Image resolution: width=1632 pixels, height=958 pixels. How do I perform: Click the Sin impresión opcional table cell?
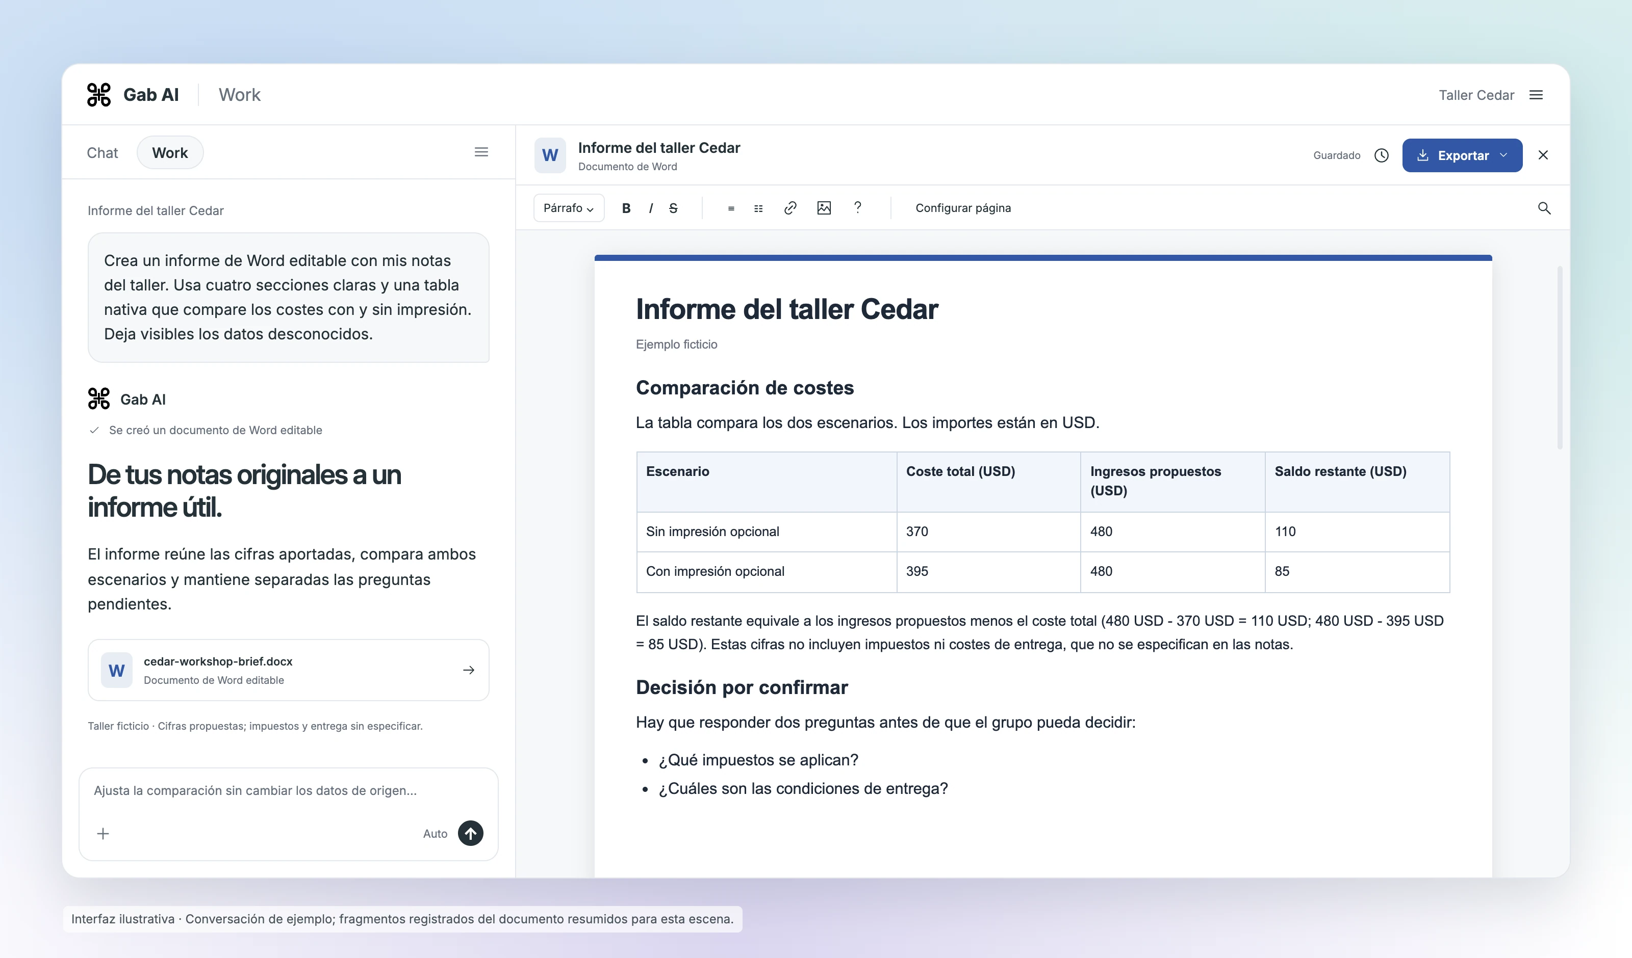click(767, 531)
